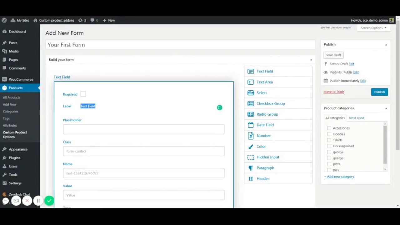Screen dimensions: 400x225
Task: Open Attributes submenu link
Action: tap(10, 125)
